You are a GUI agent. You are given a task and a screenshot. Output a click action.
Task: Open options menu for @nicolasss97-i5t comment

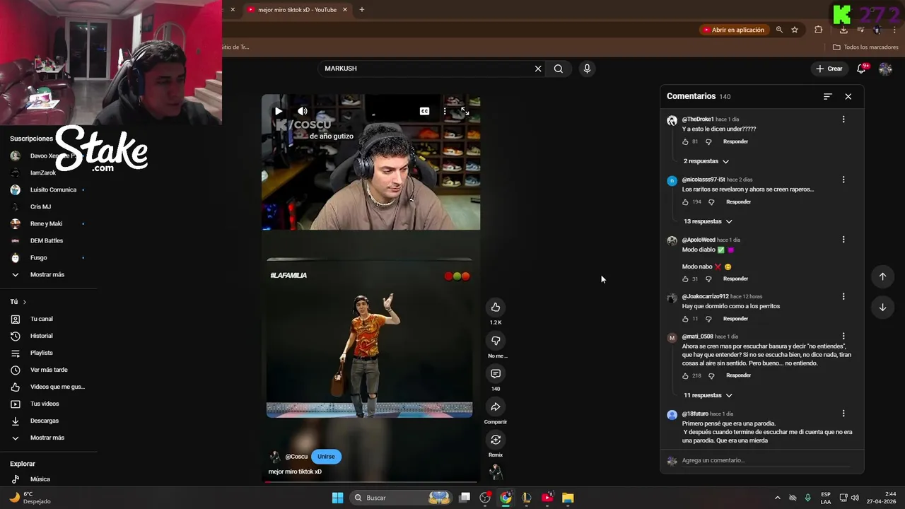(x=843, y=180)
